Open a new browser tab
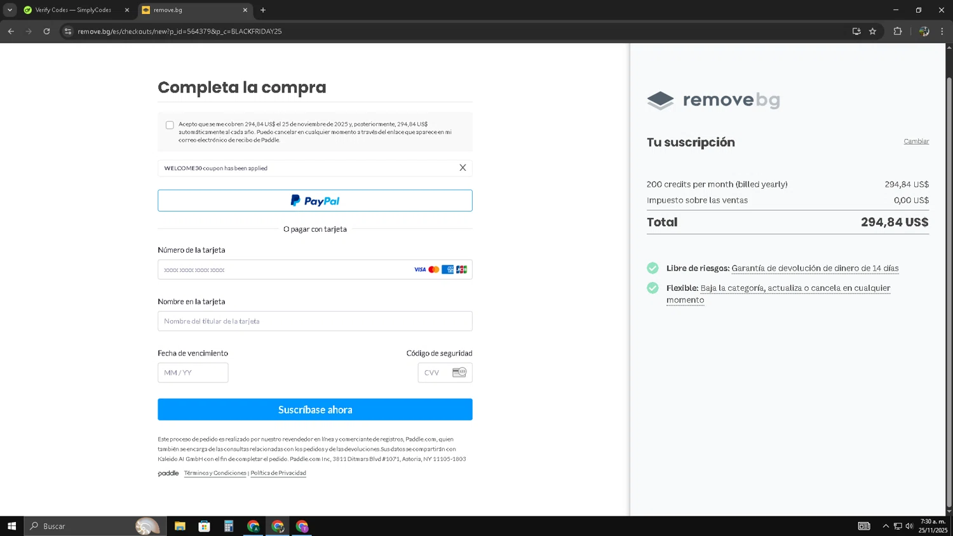Viewport: 953px width, 536px height. click(263, 10)
